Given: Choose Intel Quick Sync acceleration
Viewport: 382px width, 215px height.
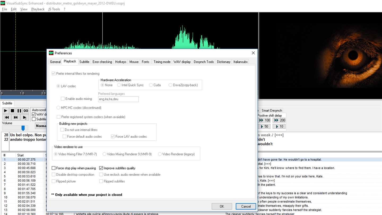Looking at the screenshot, I should (119, 85).
